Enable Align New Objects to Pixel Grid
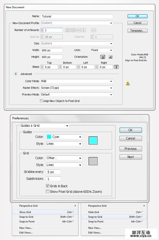Viewport: 159px width, 240px height. [41, 101]
